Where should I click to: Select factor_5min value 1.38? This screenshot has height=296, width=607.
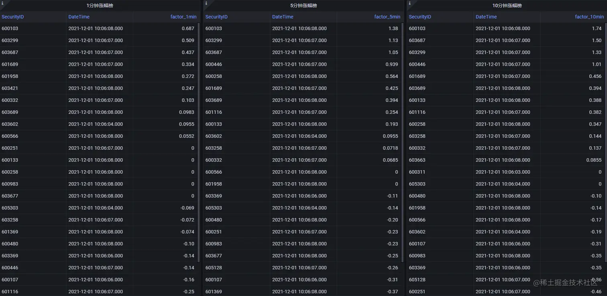pos(393,28)
